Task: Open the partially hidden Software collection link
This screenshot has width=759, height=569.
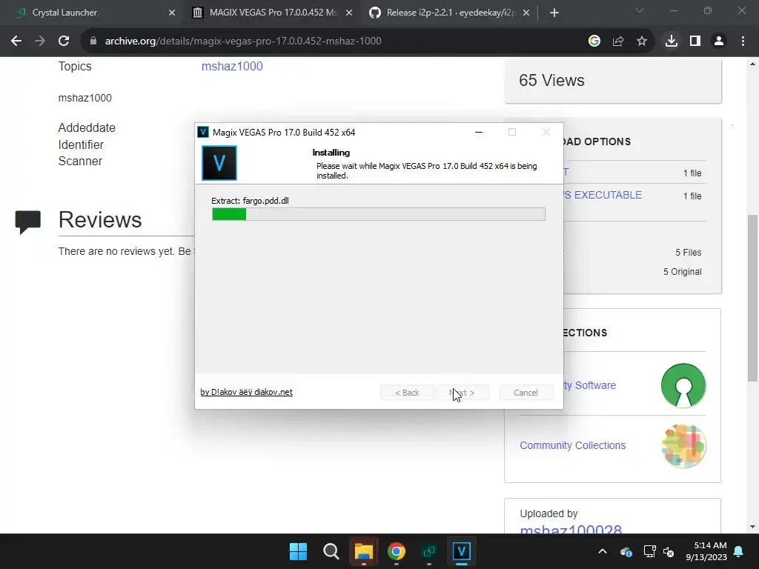Action: pyautogui.click(x=589, y=385)
